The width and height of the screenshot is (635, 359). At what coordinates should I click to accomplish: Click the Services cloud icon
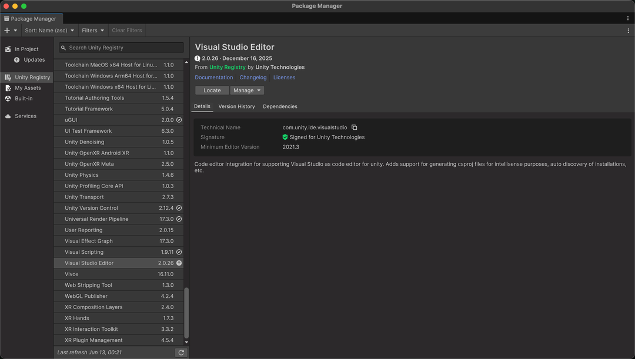pos(8,116)
